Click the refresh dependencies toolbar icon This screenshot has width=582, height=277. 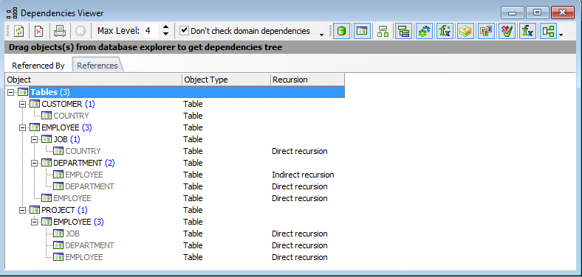click(x=18, y=31)
